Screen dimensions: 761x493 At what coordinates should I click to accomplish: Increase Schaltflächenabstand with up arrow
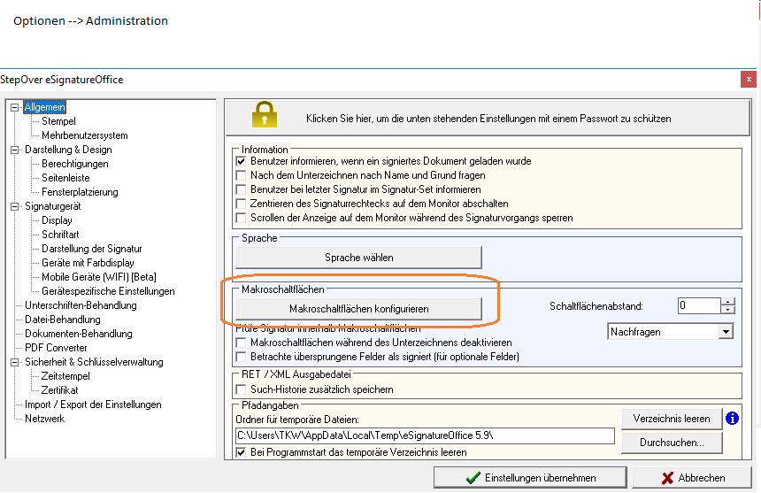(727, 302)
